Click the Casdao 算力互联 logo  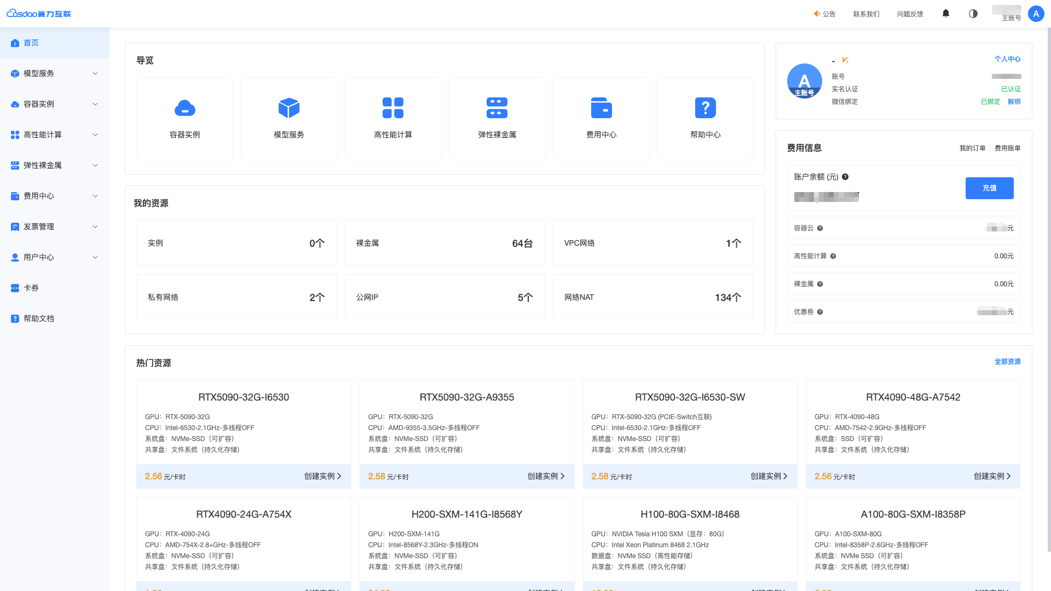coord(39,13)
